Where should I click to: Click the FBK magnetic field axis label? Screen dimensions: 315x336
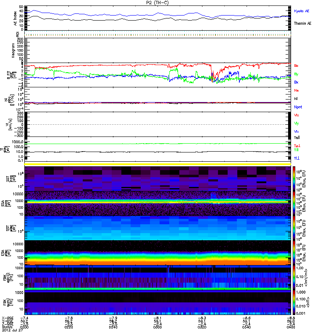click(9, 302)
